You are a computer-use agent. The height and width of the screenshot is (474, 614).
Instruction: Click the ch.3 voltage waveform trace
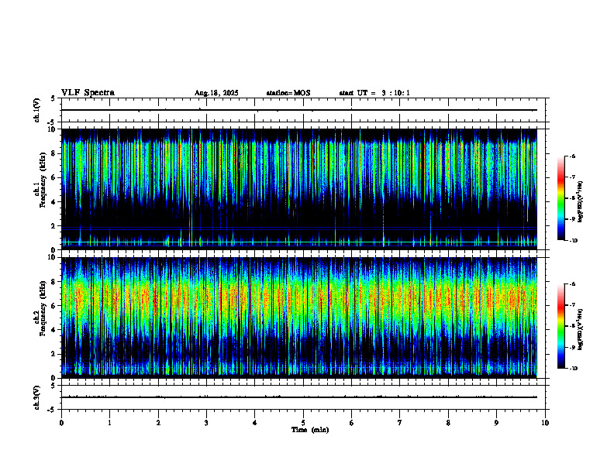299,397
